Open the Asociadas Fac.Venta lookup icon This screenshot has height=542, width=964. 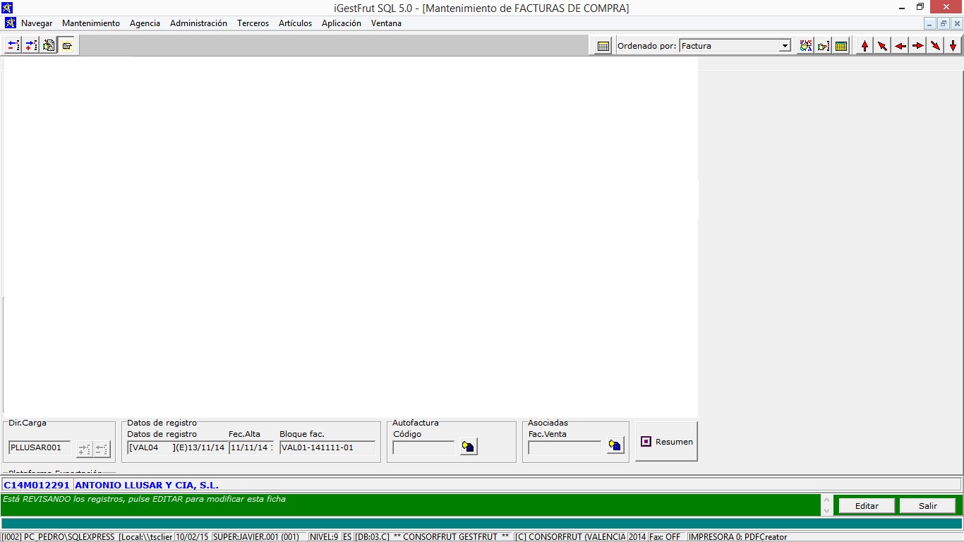coord(615,447)
